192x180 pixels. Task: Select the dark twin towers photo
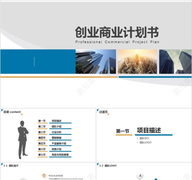click(175, 62)
